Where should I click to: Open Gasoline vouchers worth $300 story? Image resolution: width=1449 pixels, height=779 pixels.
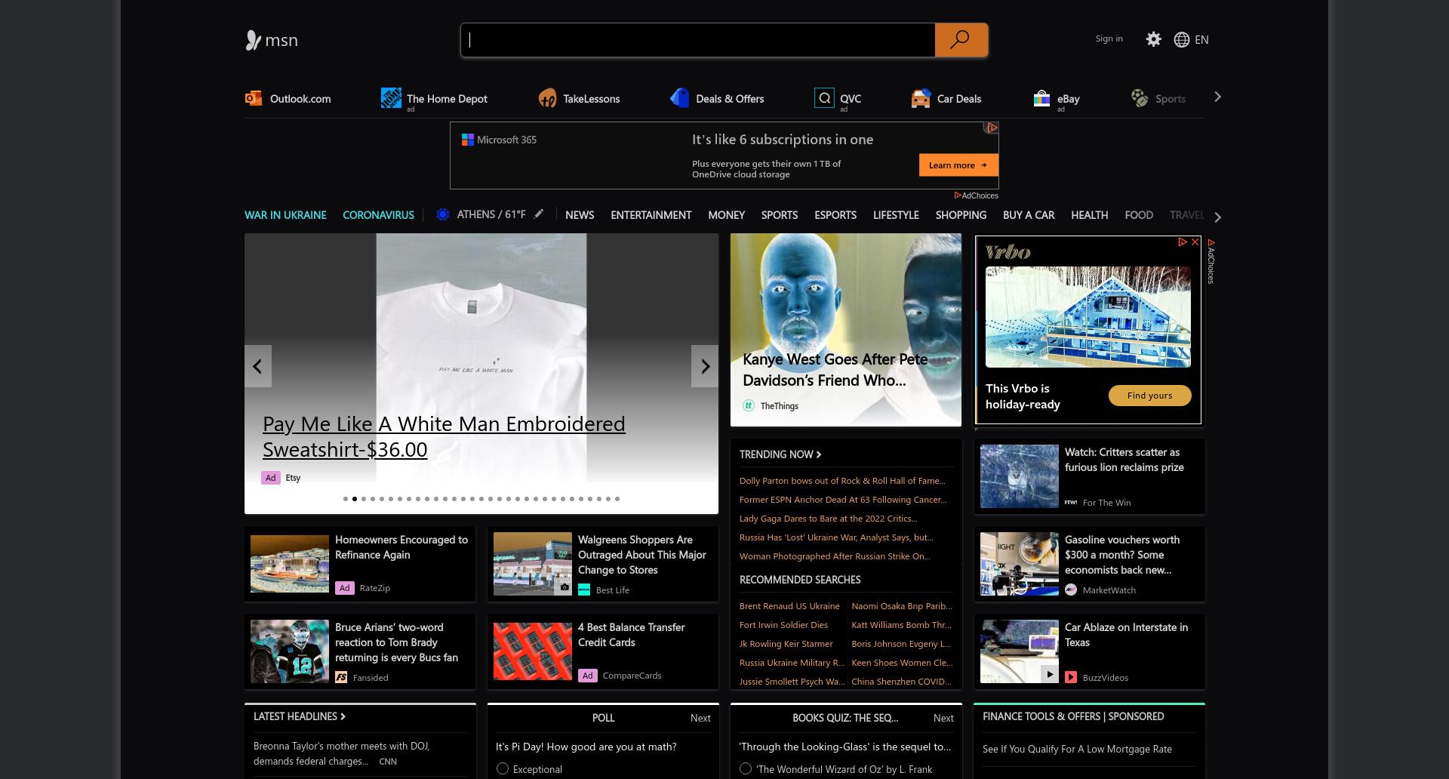(1122, 555)
